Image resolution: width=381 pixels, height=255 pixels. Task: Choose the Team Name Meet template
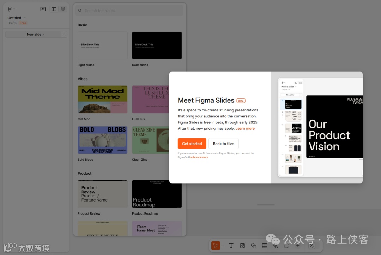coord(157,228)
